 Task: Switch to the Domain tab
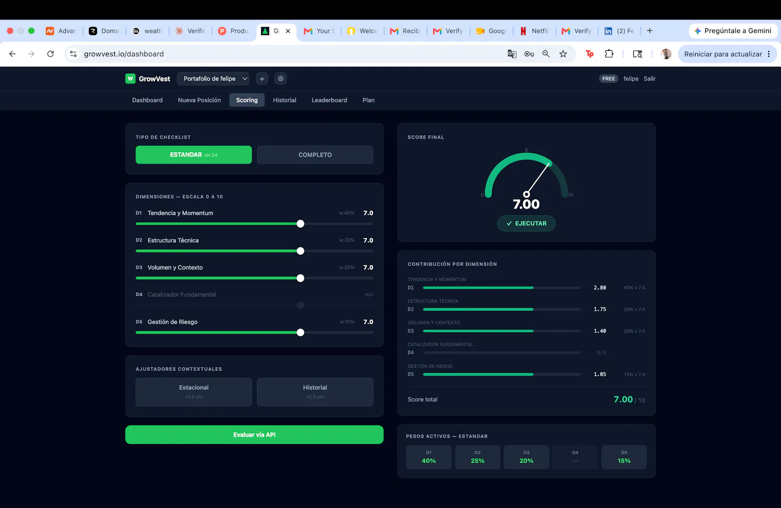point(104,31)
